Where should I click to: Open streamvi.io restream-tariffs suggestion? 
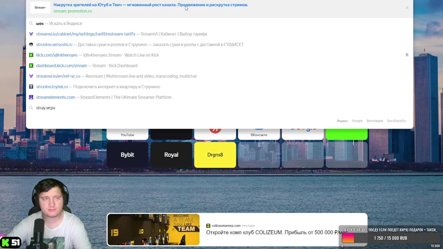tap(219, 34)
